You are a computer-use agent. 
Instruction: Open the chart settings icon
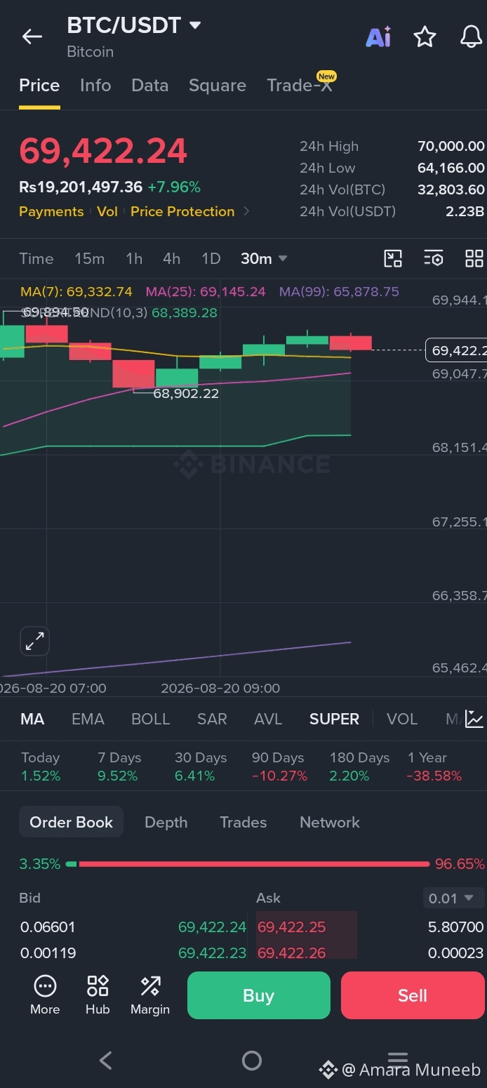pyautogui.click(x=434, y=258)
